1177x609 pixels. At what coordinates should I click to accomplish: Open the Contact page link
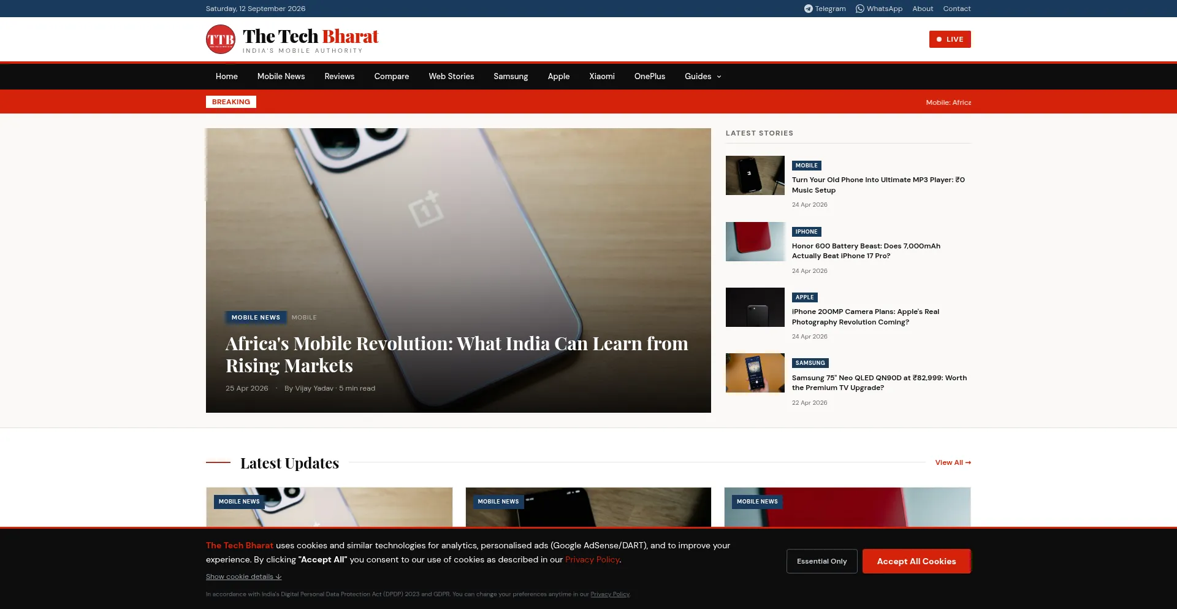[957, 9]
